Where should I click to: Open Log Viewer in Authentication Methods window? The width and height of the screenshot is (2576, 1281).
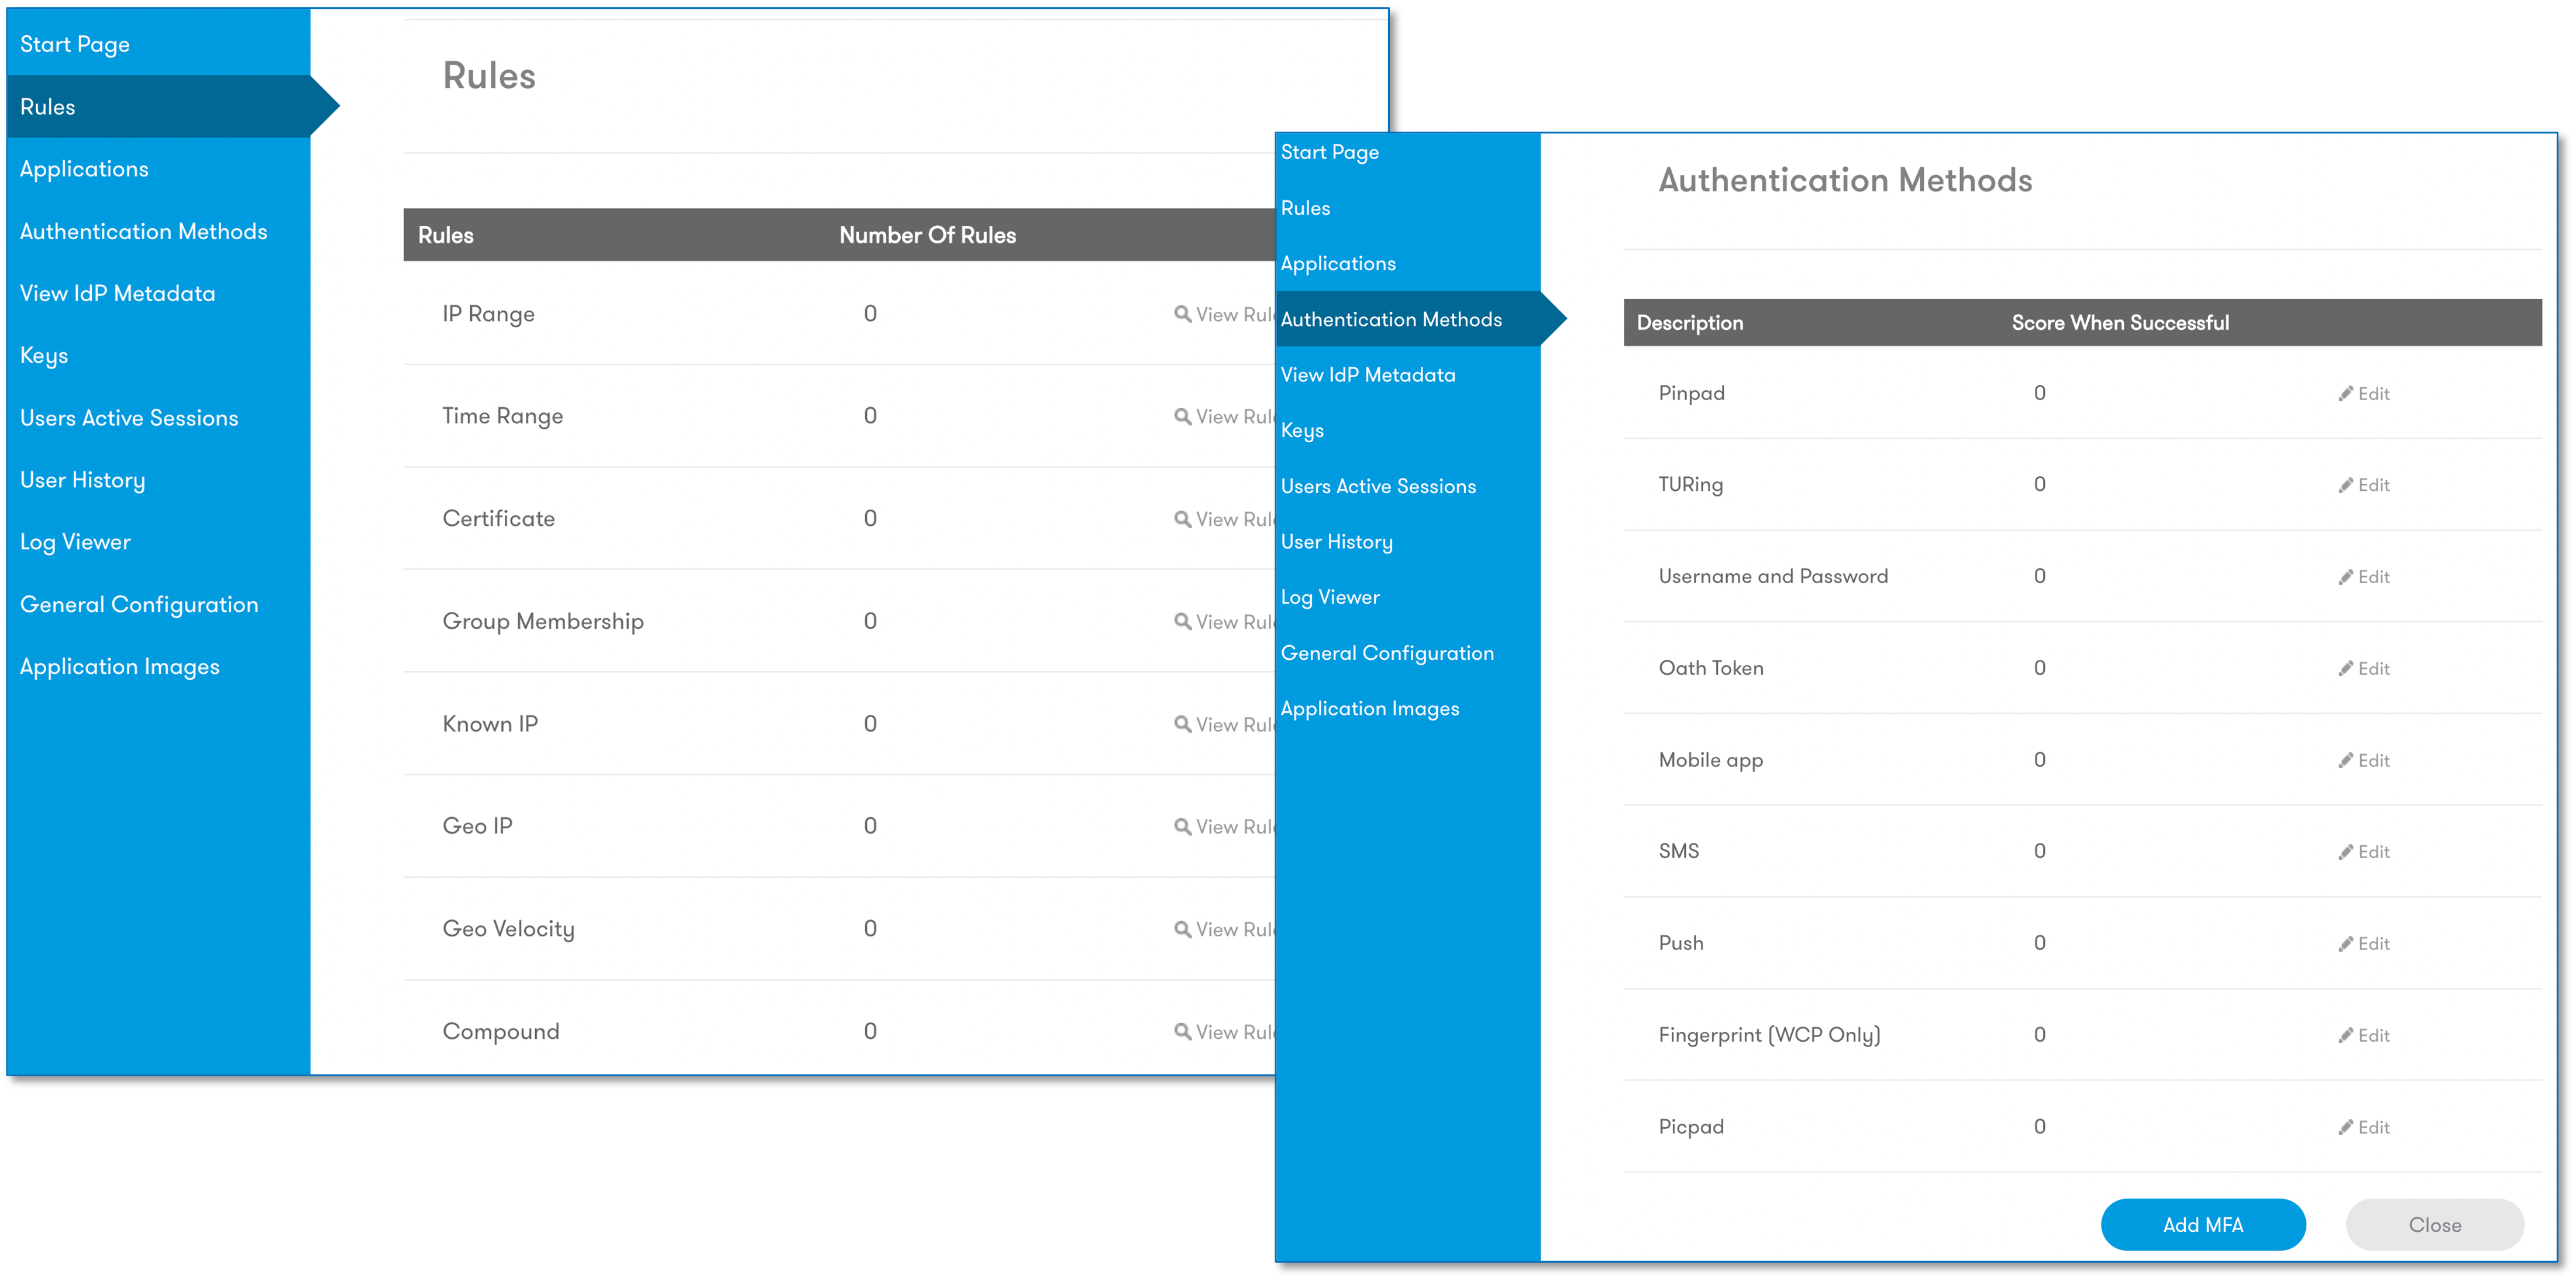pos(1330,597)
